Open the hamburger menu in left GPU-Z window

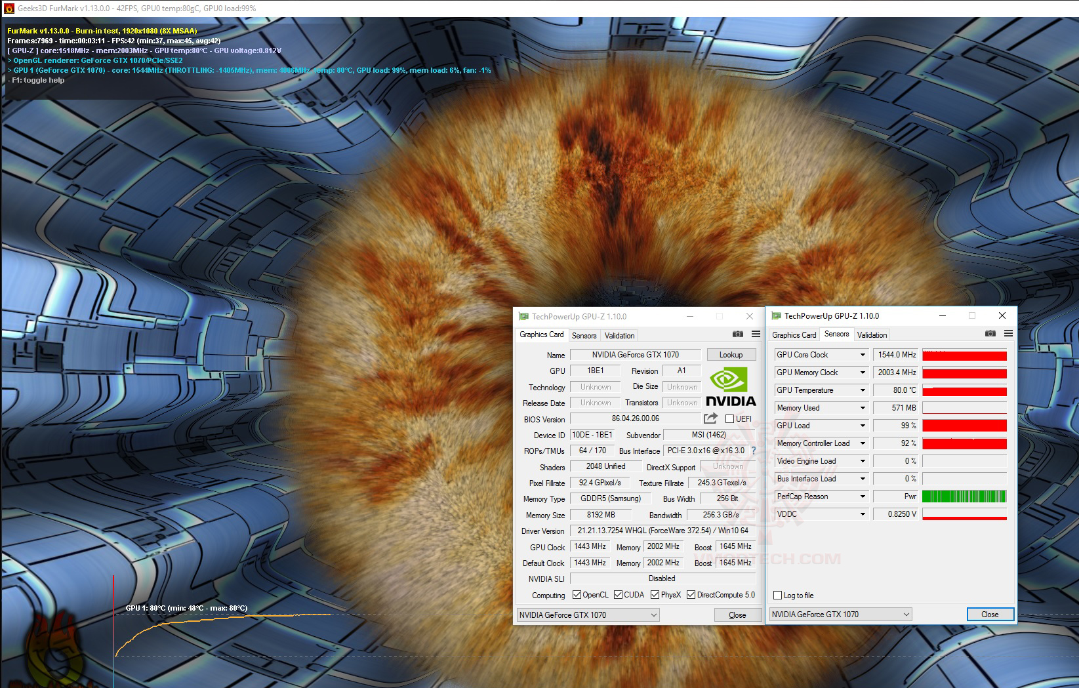[756, 334]
